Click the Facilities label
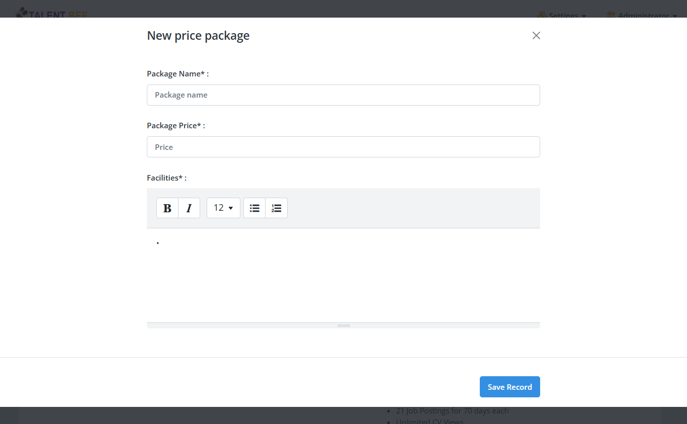This screenshot has height=424, width=687. [166, 178]
